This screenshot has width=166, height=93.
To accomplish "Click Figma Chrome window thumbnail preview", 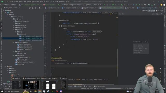I will pyautogui.click(x=50, y=83).
